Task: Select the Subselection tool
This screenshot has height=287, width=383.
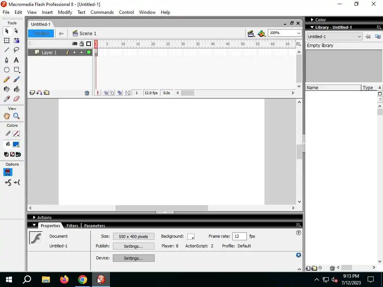Action: 16,31
